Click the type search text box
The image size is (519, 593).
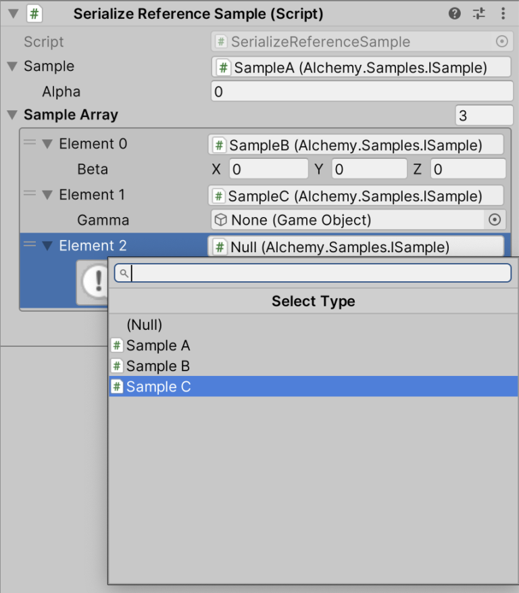pos(318,273)
